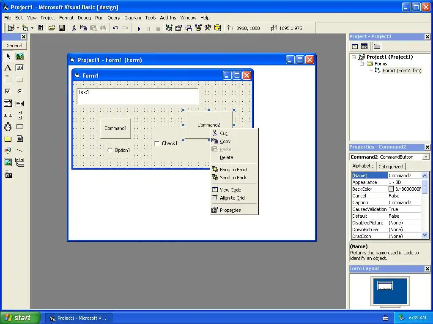Select the Image control in the toolbox
Image resolution: width=433 pixels, height=324 pixels.
8,162
